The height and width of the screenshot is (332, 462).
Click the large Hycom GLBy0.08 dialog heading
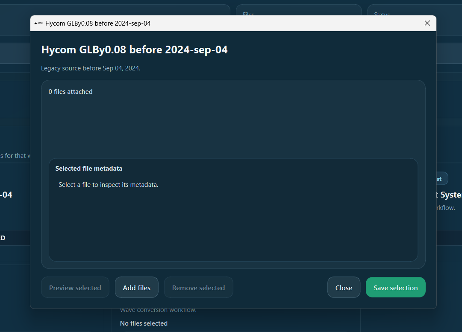click(134, 50)
